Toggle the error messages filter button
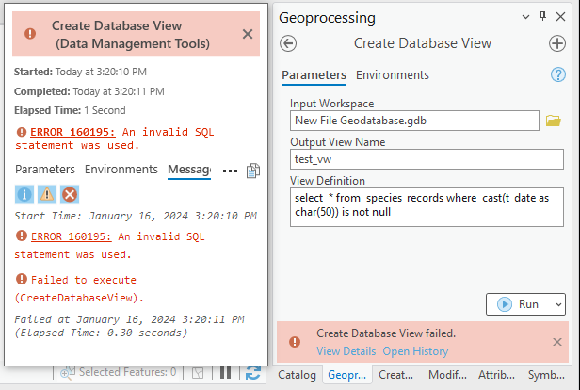Viewport: 580px width, 390px height. pyautogui.click(x=70, y=194)
